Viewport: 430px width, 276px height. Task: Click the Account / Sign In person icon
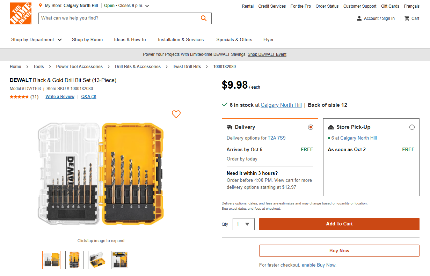click(x=359, y=18)
